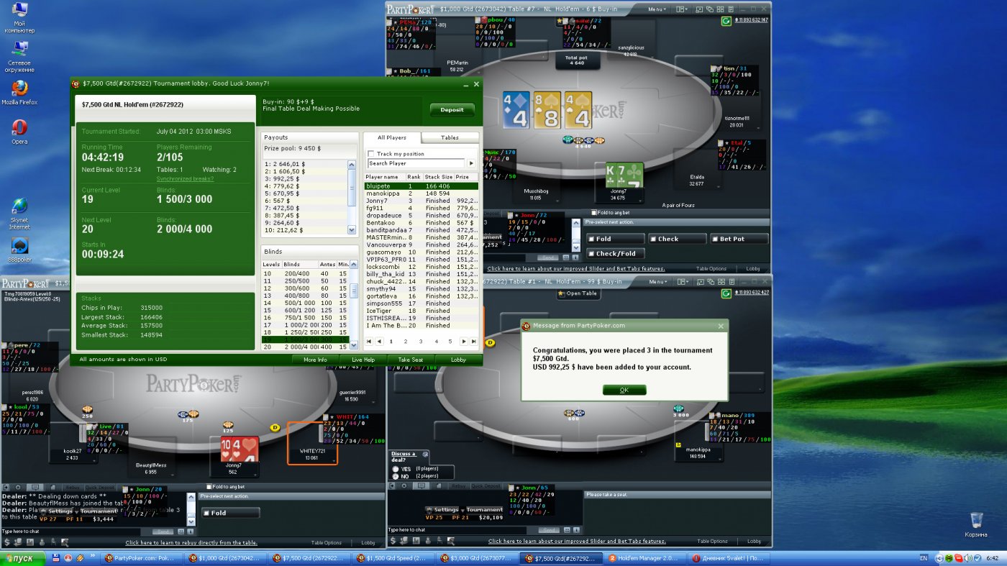
Task: Click the dollar cashier icon on Table #1
Action: tap(393, 541)
